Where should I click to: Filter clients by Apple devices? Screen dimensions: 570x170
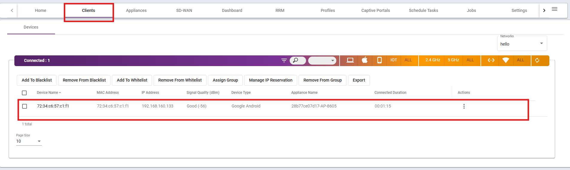[x=364, y=60]
